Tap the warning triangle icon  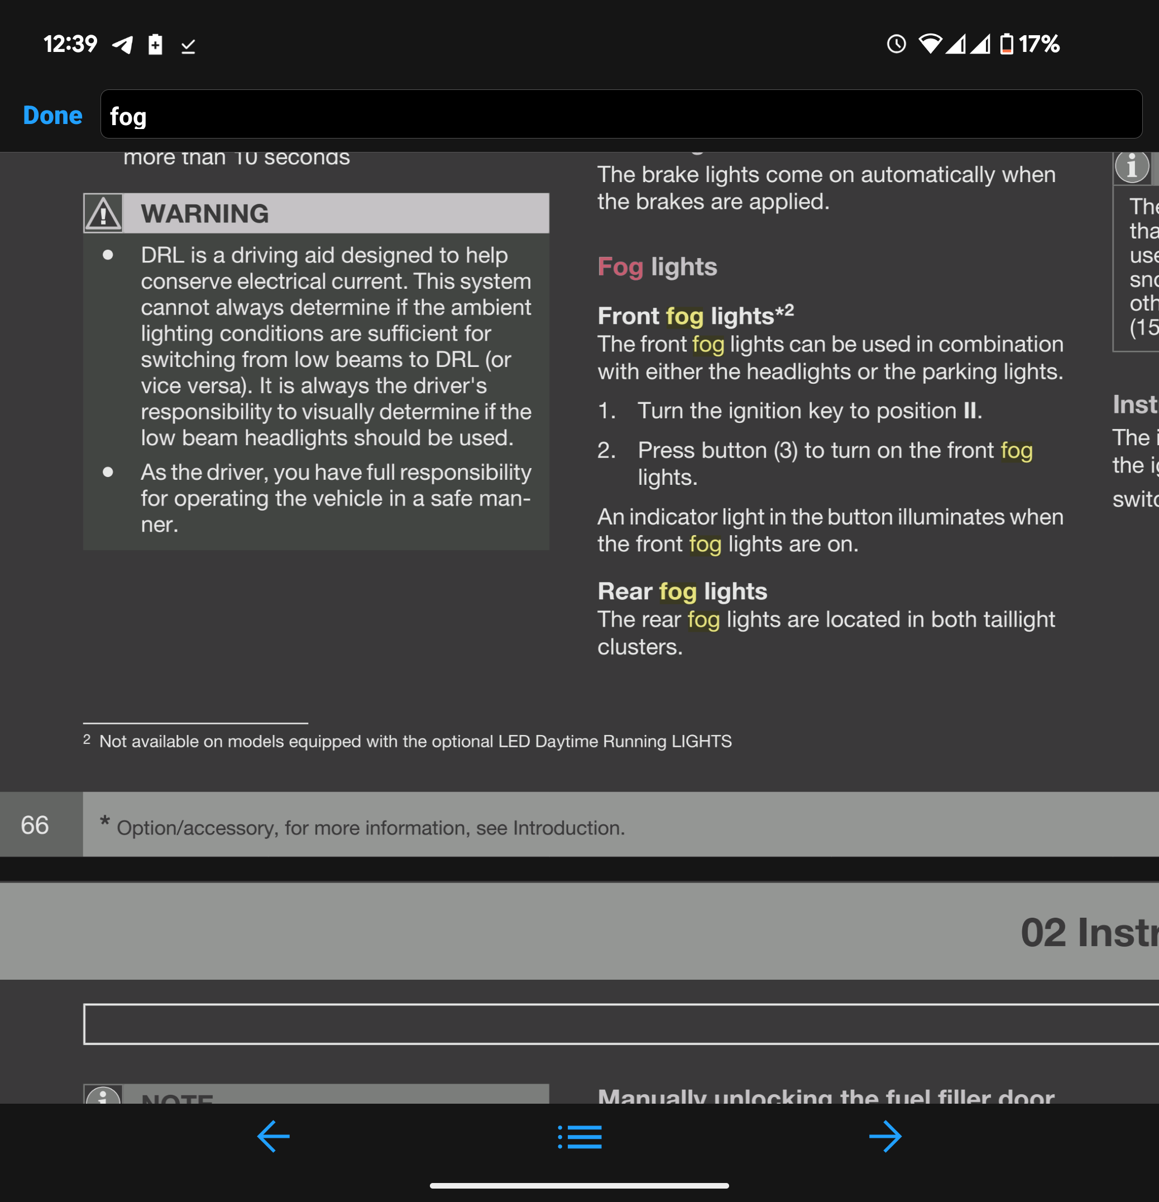coord(103,213)
